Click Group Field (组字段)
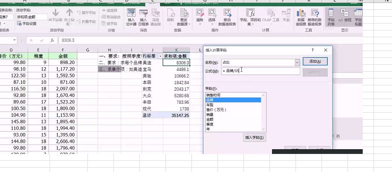The width and height of the screenshot is (392, 172). [x=109, y=23]
